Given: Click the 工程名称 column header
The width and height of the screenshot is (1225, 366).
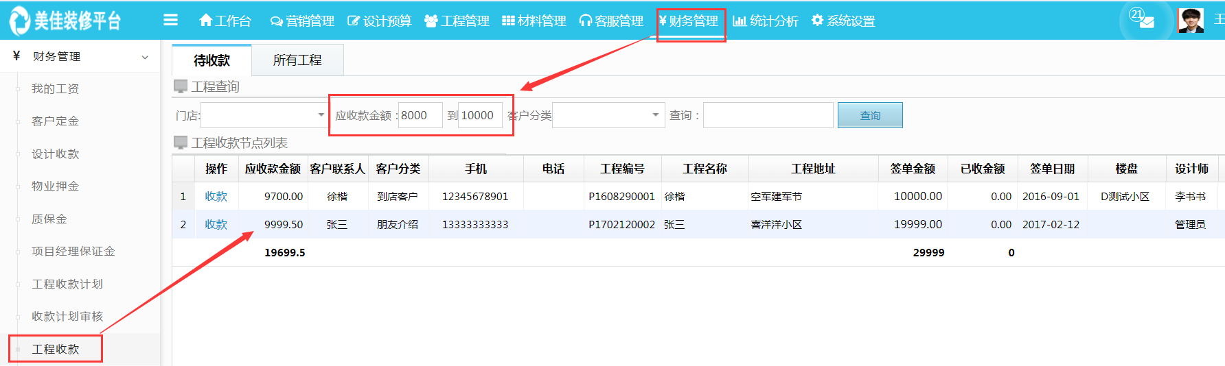Looking at the screenshot, I should (x=705, y=169).
